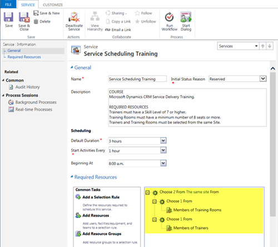Image resolution: width=278 pixels, height=247 pixels.
Task: Click the Start Dialog icon
Action: (x=186, y=17)
